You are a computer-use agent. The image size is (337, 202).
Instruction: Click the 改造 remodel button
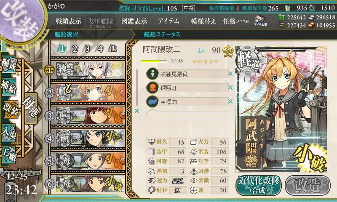(x=308, y=185)
